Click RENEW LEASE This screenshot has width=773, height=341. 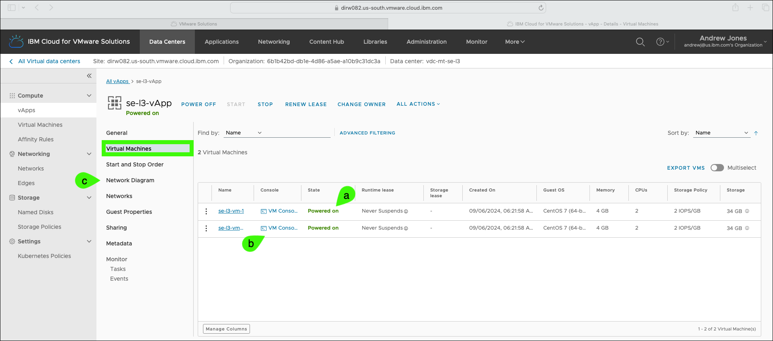click(306, 104)
